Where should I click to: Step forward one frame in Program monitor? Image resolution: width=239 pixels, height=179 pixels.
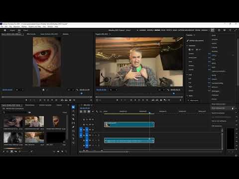[x=143, y=100]
